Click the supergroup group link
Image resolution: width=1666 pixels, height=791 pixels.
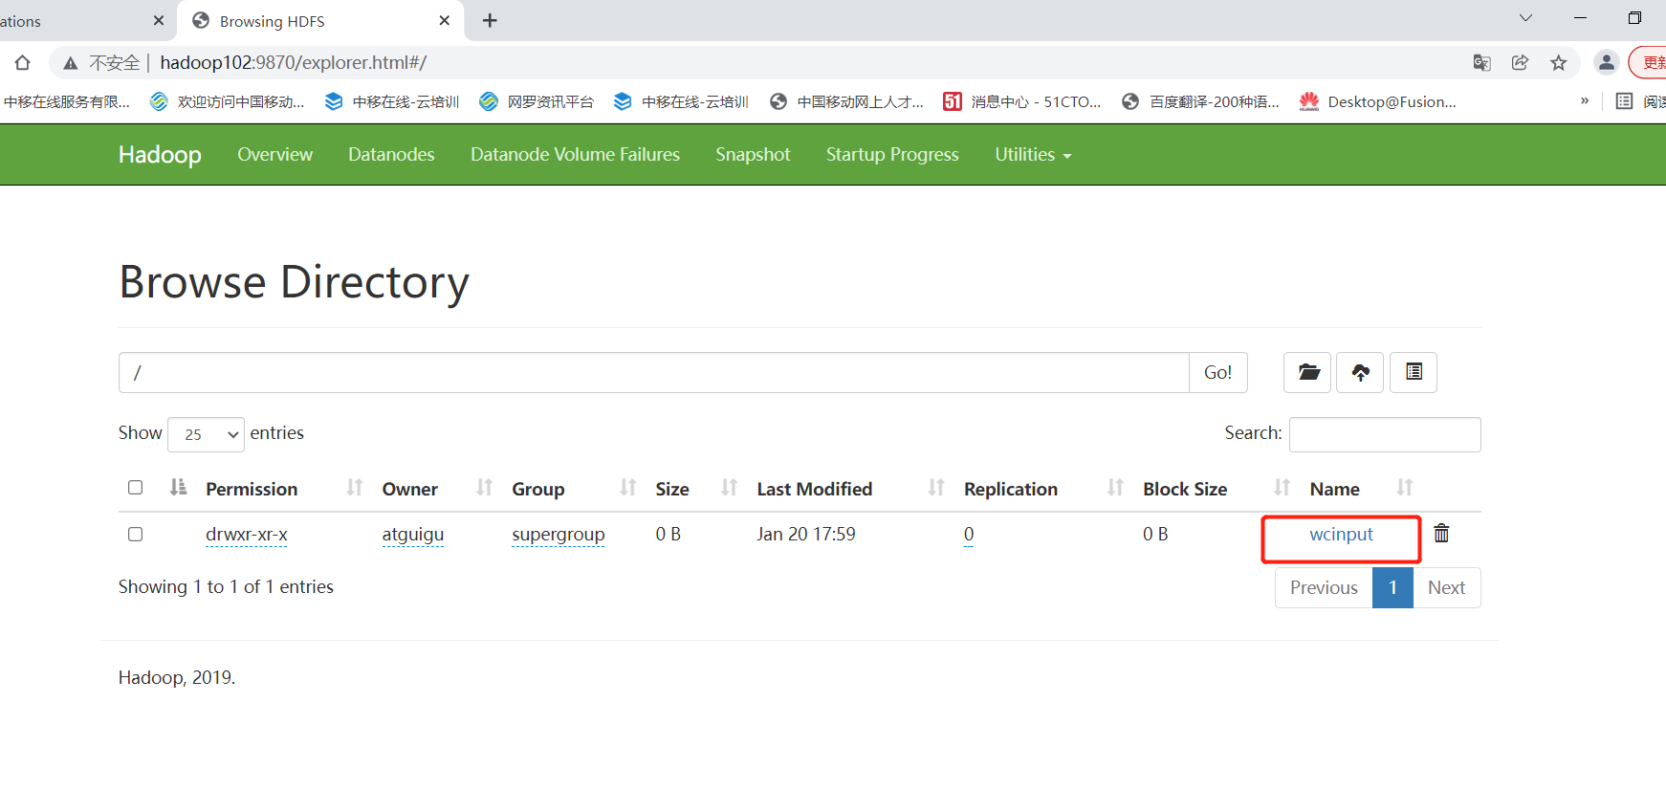pos(559,534)
